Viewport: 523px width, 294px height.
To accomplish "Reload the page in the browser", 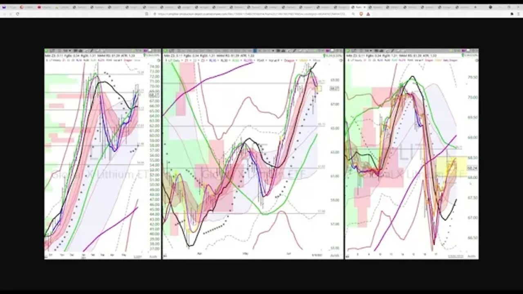I will click(x=17, y=13).
